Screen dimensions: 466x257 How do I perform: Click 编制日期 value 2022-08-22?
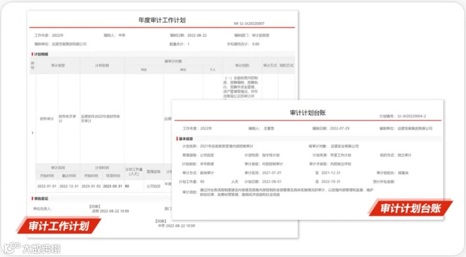197,35
